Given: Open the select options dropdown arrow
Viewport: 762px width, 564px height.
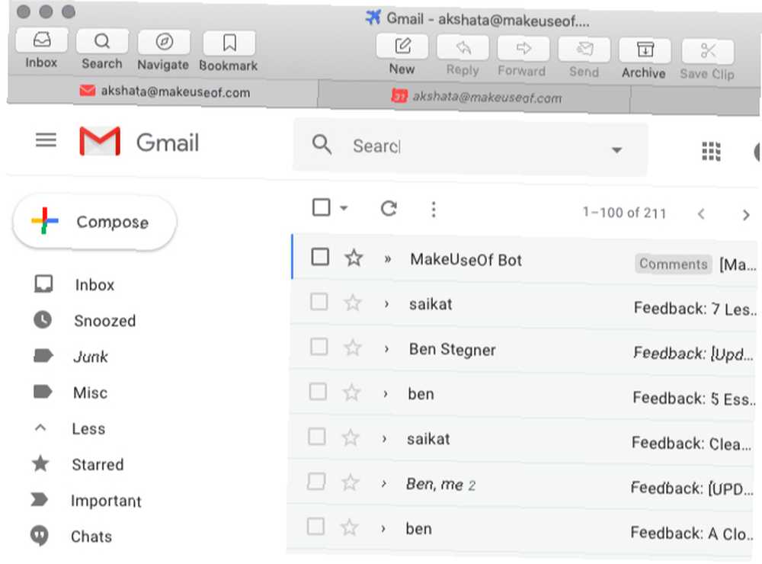Looking at the screenshot, I should coord(344,208).
